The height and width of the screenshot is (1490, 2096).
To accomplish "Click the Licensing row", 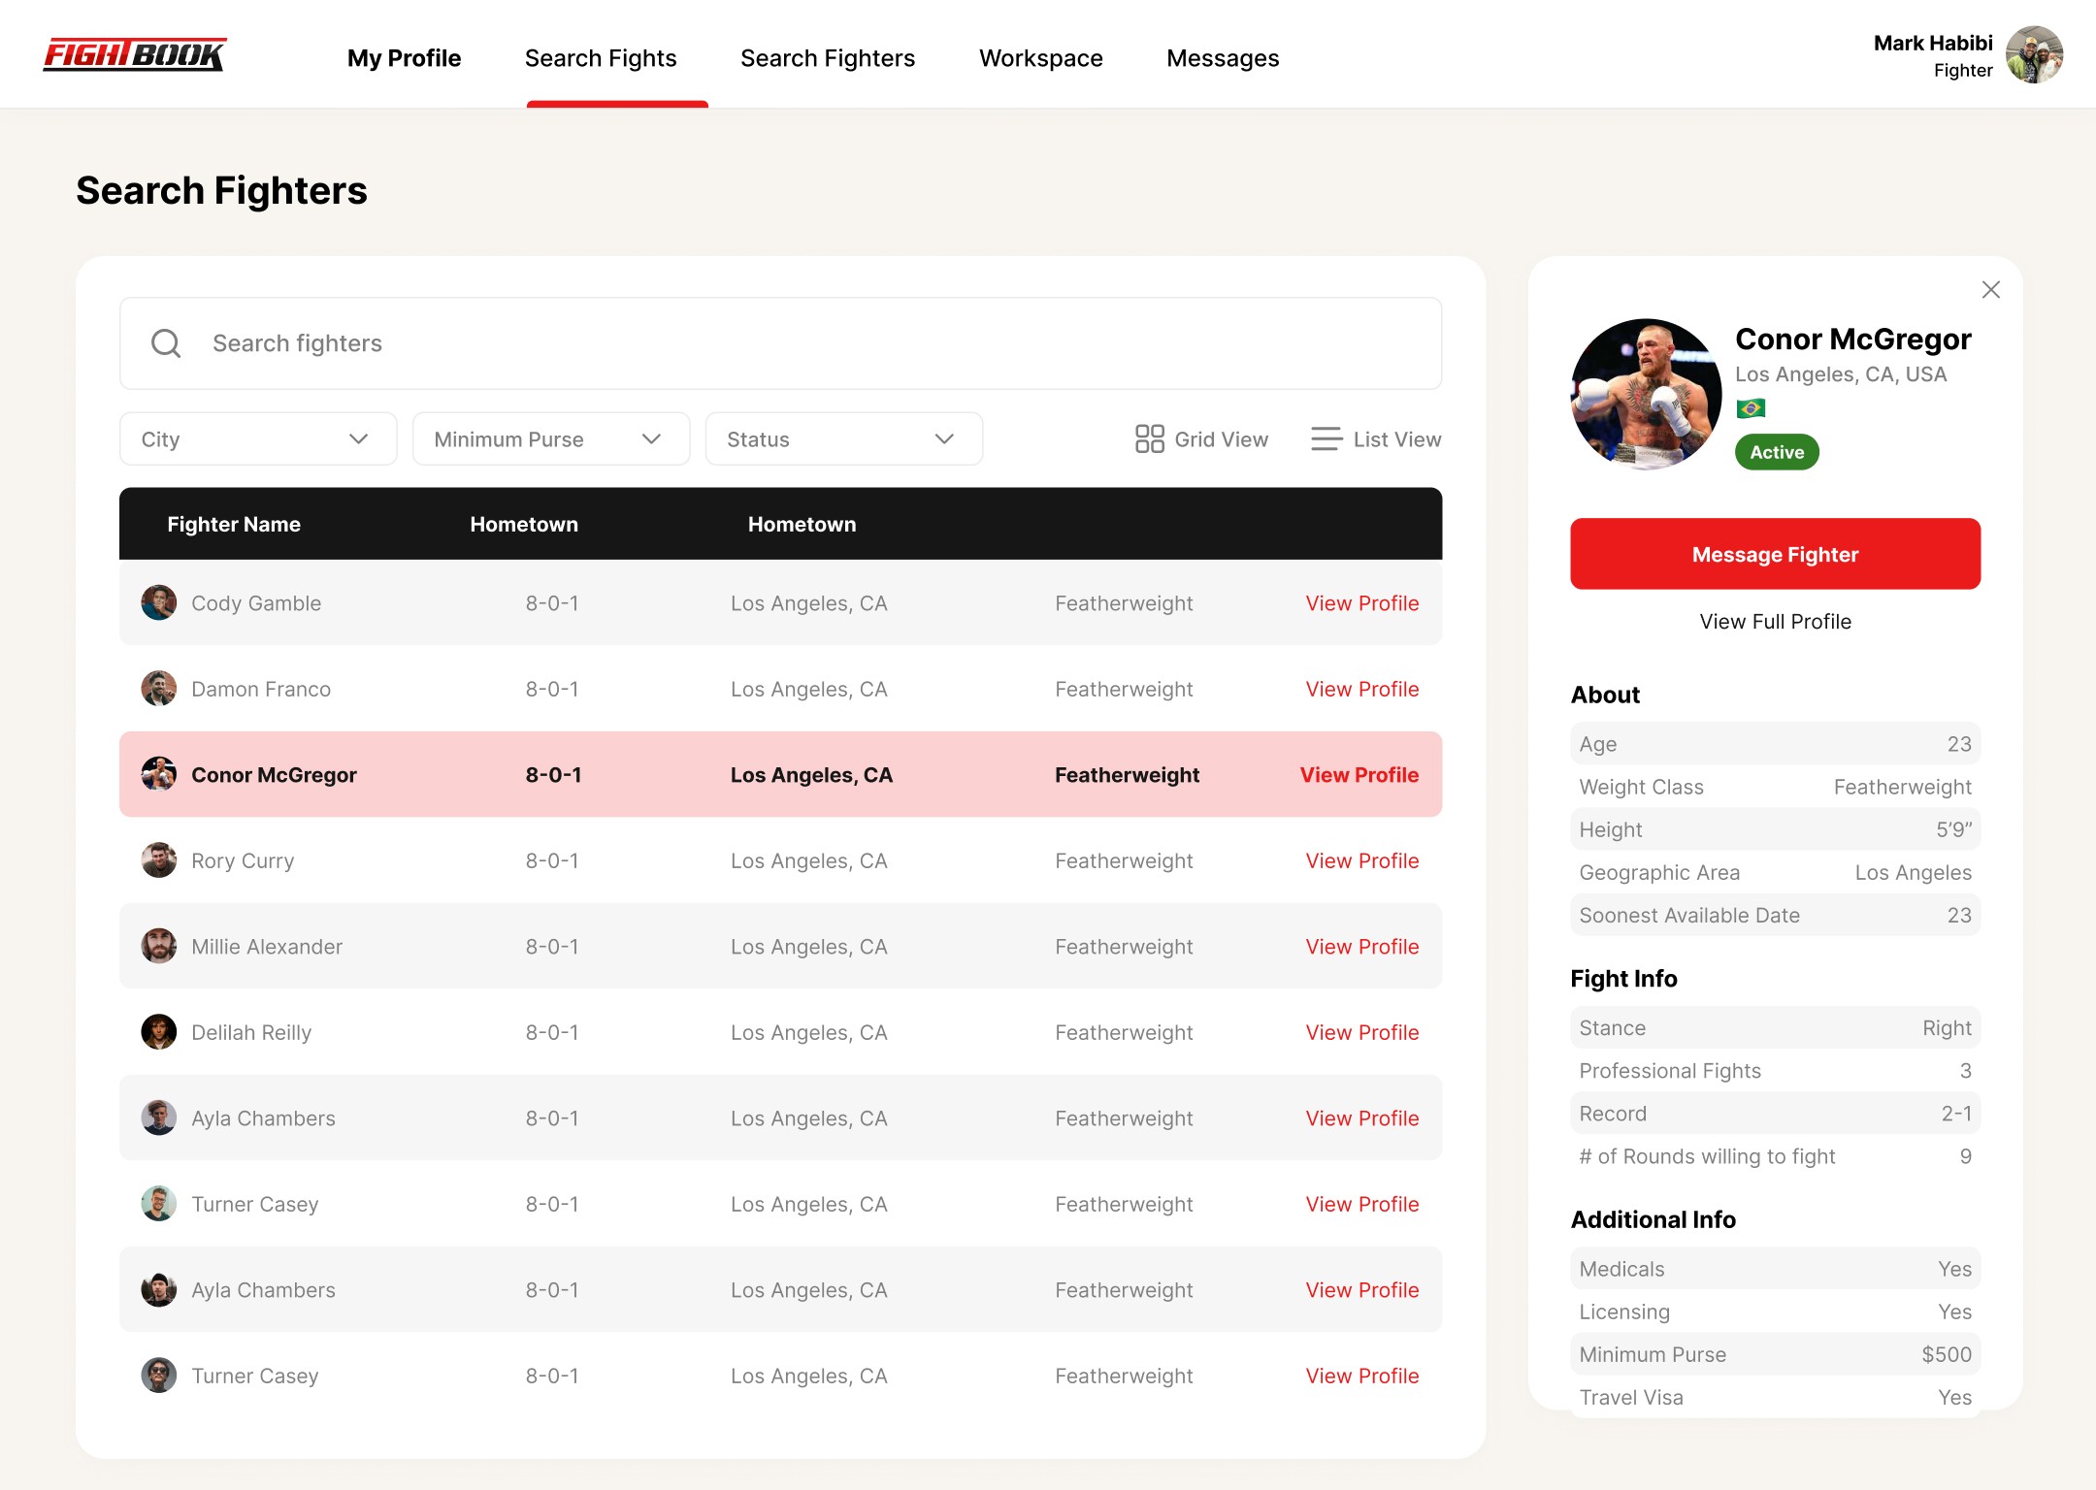I will point(1776,1312).
